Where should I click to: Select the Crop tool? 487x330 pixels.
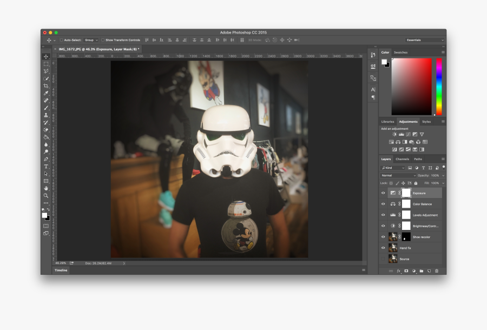click(x=46, y=86)
